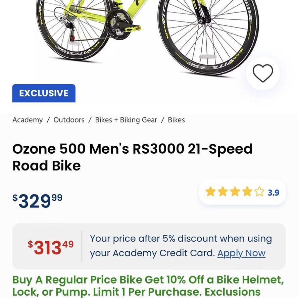Viewport: 298px width, 298px height.
Task: Click the second yellow rating star
Action: [223, 191]
